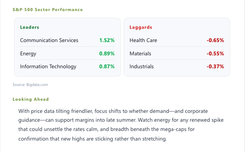Select the Materials sector label
This screenshot has height=152, width=245.
click(140, 53)
